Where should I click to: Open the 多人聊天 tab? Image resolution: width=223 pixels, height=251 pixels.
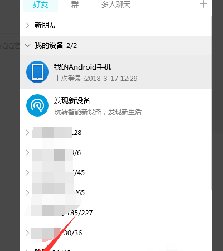tap(116, 4)
